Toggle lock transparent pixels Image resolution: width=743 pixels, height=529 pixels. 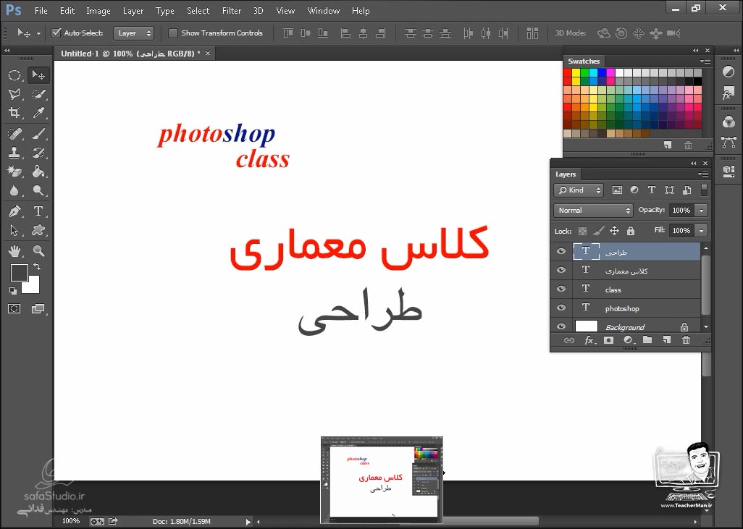point(582,231)
